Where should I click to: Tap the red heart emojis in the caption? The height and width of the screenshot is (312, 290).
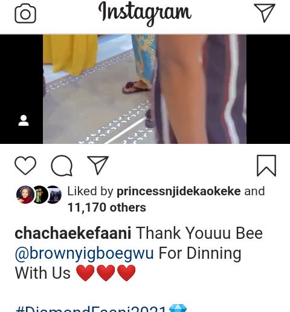[x=106, y=273]
